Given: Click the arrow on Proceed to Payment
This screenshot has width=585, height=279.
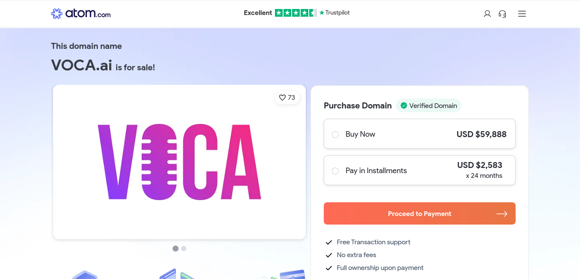Looking at the screenshot, I should point(502,214).
